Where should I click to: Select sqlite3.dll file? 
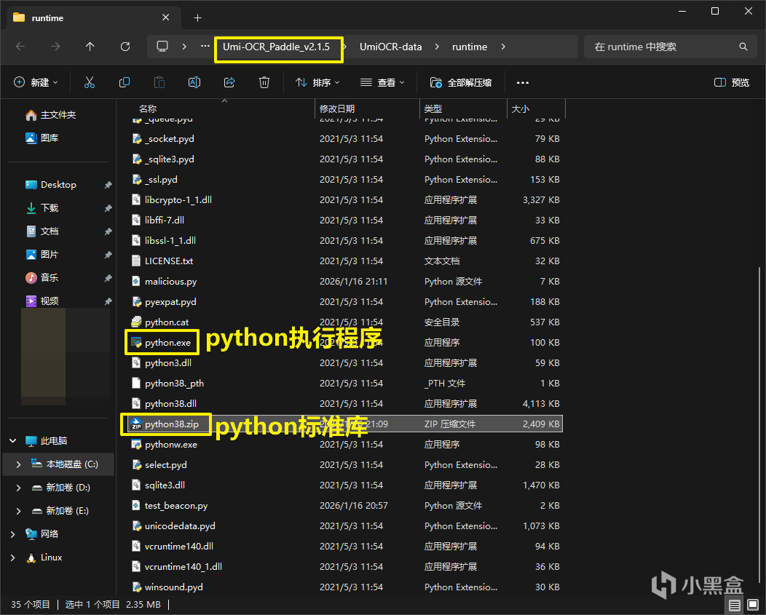click(165, 485)
